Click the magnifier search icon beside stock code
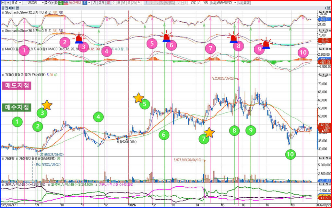 [x=50, y=3]
